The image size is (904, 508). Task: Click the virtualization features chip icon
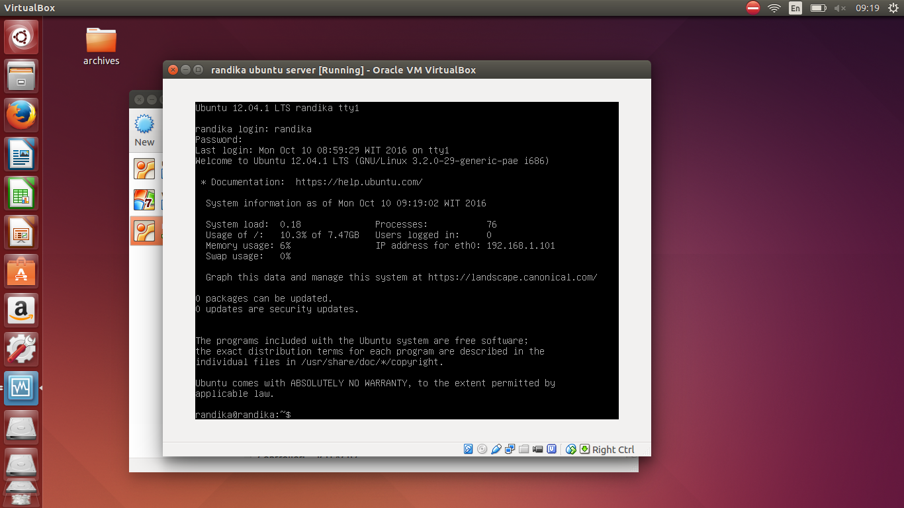(x=551, y=448)
